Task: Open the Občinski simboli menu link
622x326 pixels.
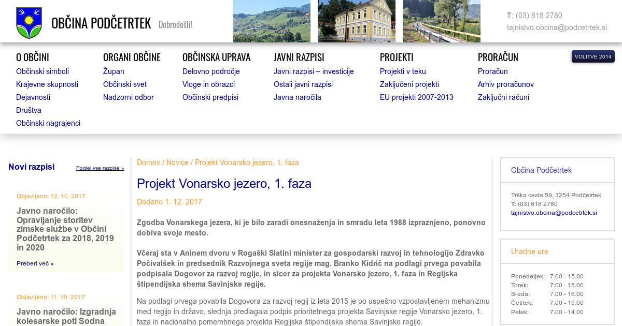Action: 43,71
